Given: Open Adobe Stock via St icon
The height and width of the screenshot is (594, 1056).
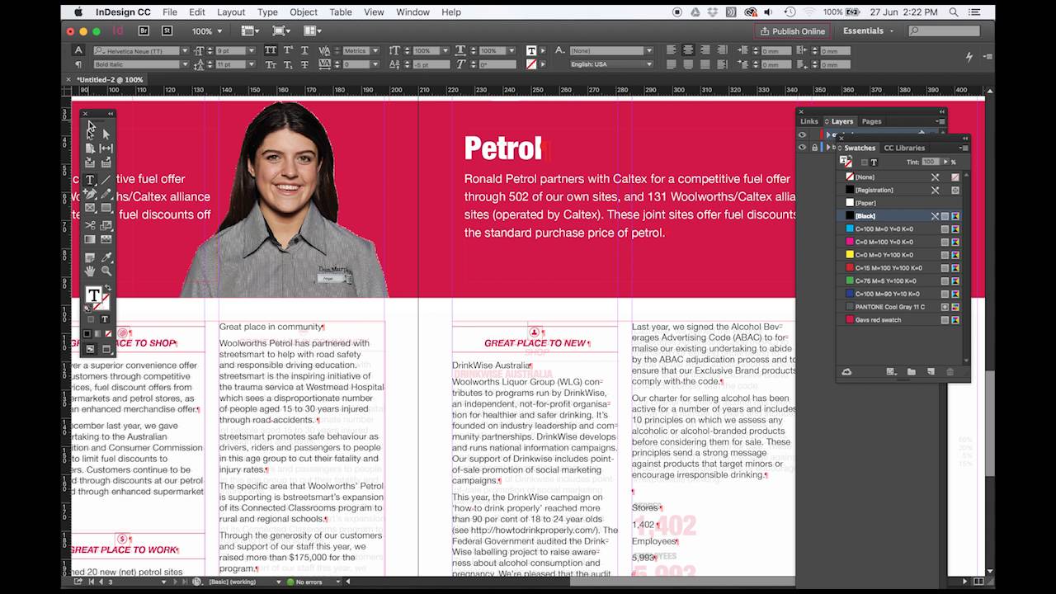Looking at the screenshot, I should pyautogui.click(x=167, y=31).
